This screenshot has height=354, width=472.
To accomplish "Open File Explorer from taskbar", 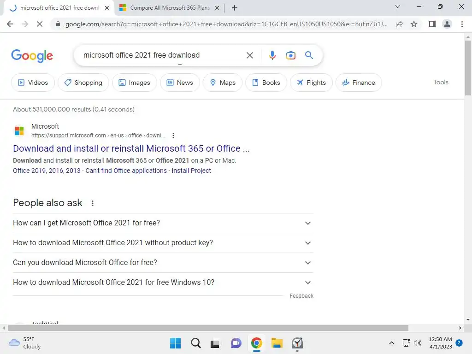I will point(277,343).
